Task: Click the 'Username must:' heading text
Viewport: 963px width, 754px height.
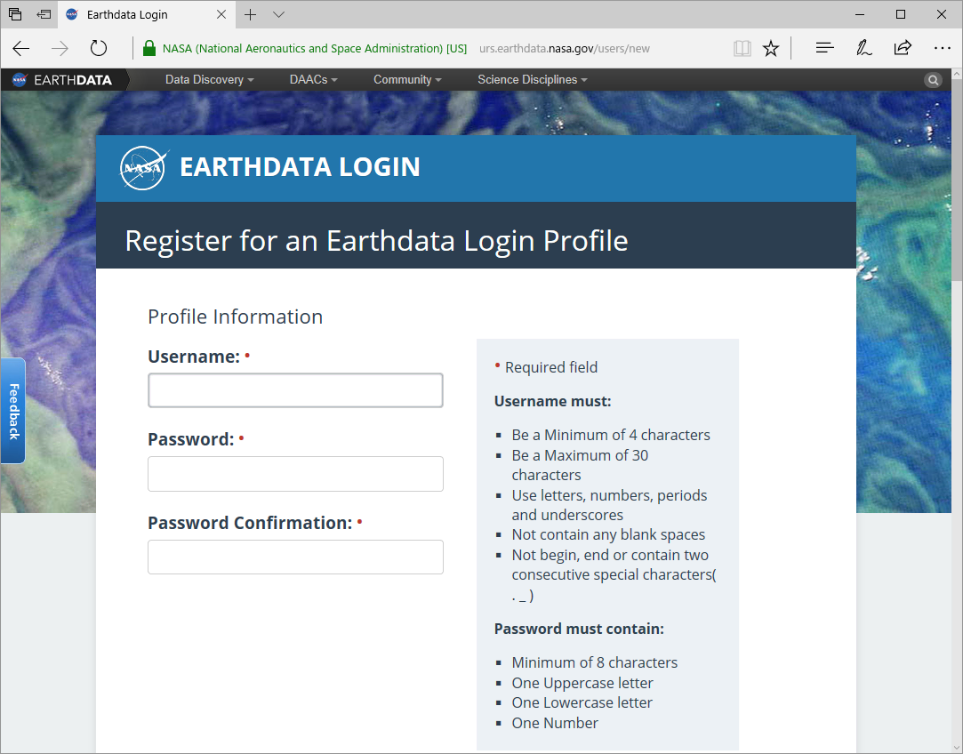Action: point(553,402)
